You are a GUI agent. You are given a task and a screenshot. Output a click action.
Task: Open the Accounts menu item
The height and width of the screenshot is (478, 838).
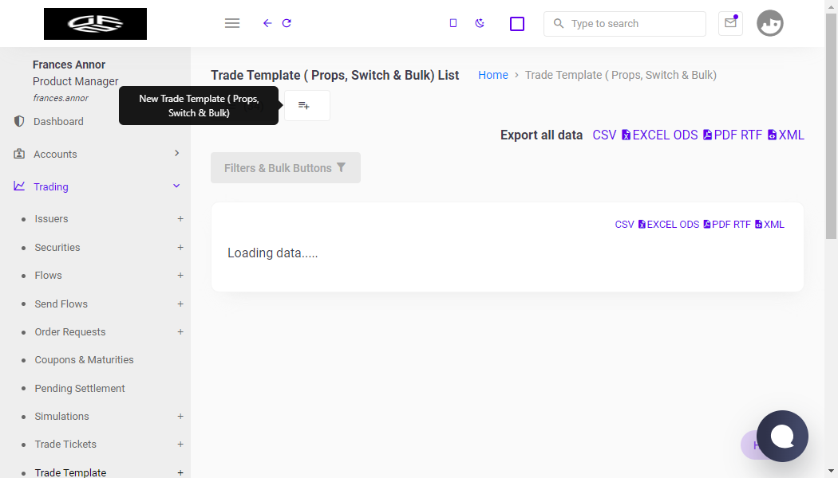(x=55, y=155)
